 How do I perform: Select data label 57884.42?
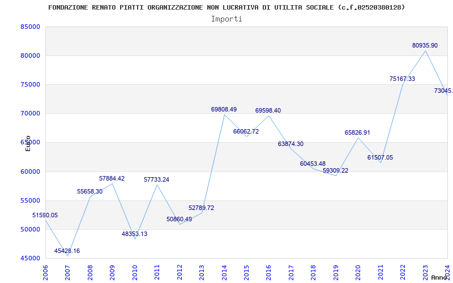[112, 178]
